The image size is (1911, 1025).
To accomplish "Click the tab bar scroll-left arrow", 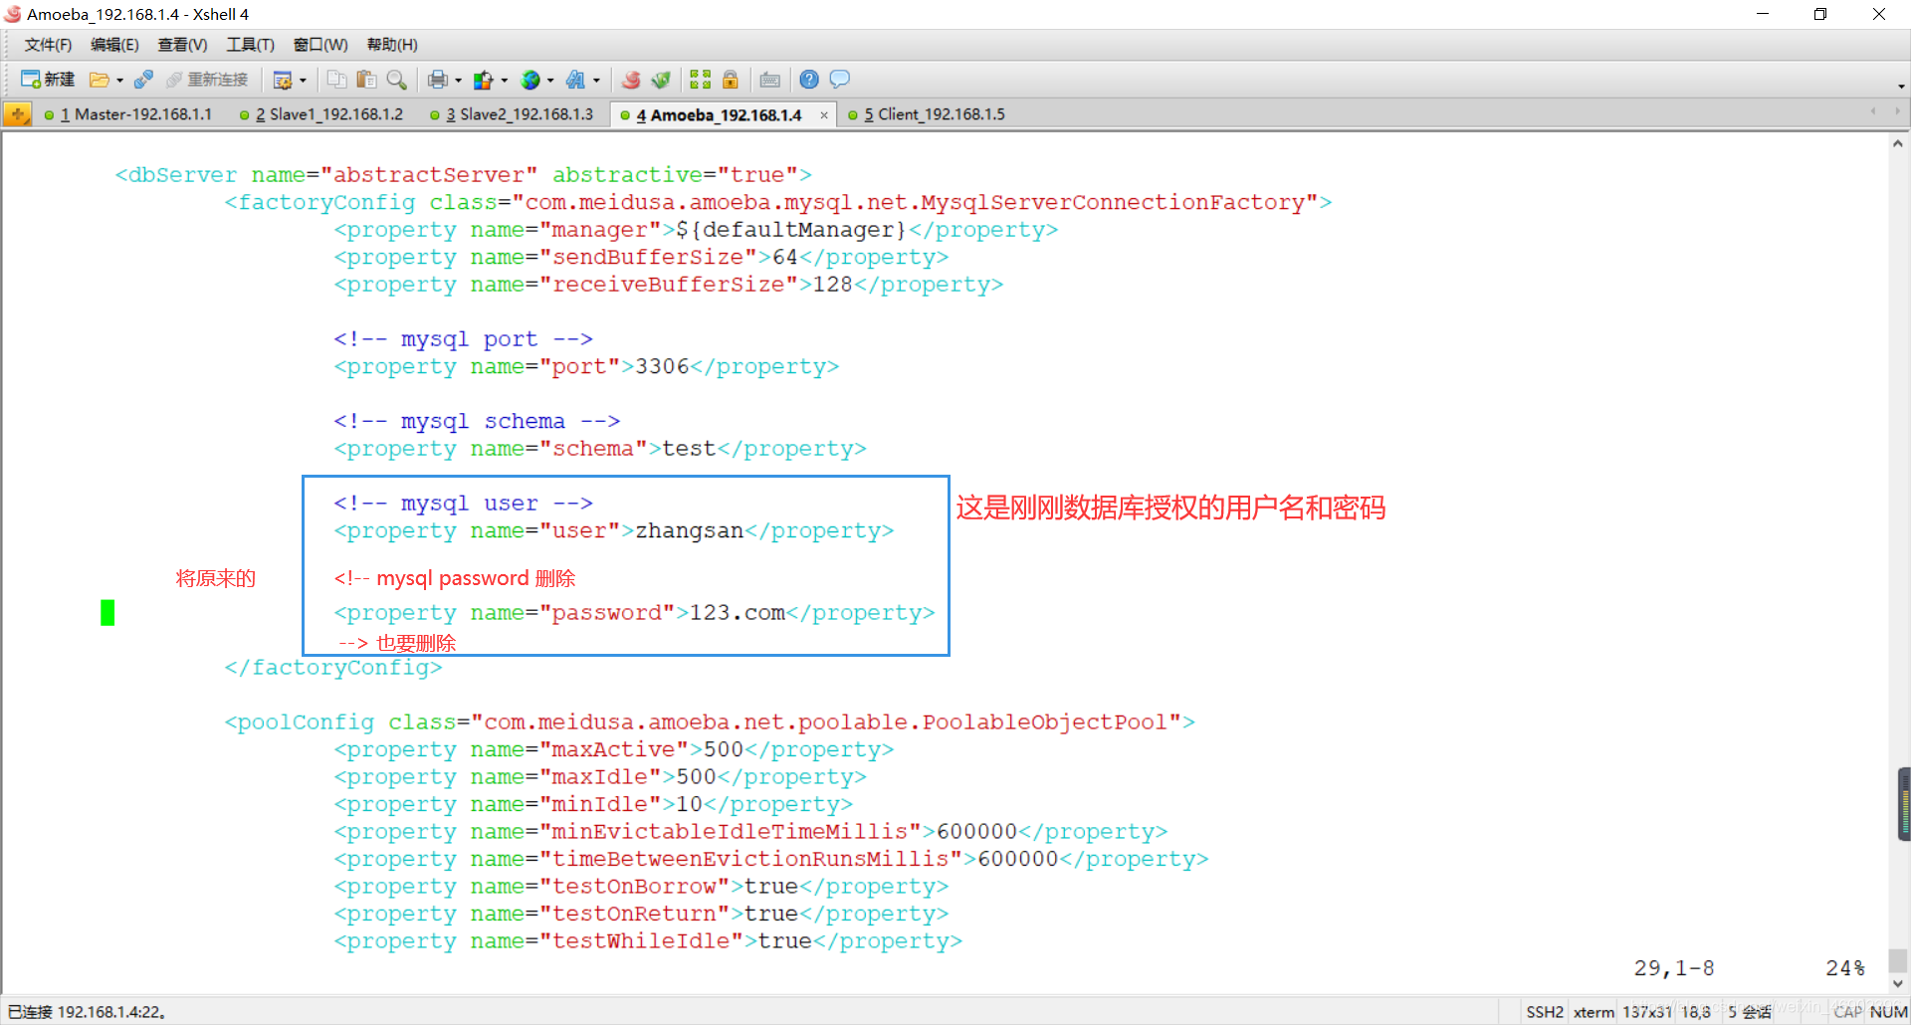I will coord(1873,111).
